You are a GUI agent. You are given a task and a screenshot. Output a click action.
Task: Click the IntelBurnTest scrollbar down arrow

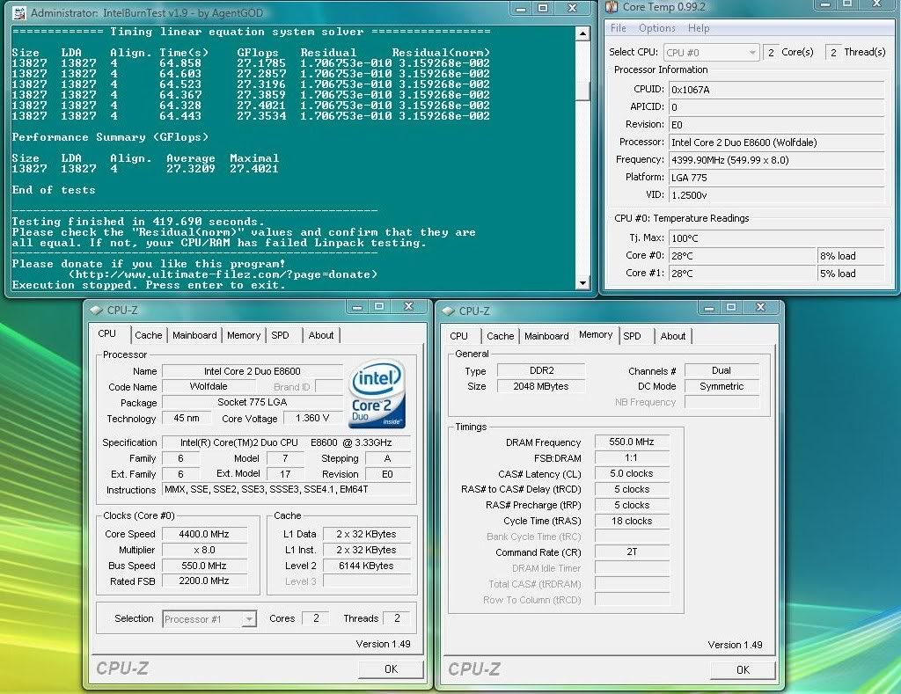click(x=582, y=282)
